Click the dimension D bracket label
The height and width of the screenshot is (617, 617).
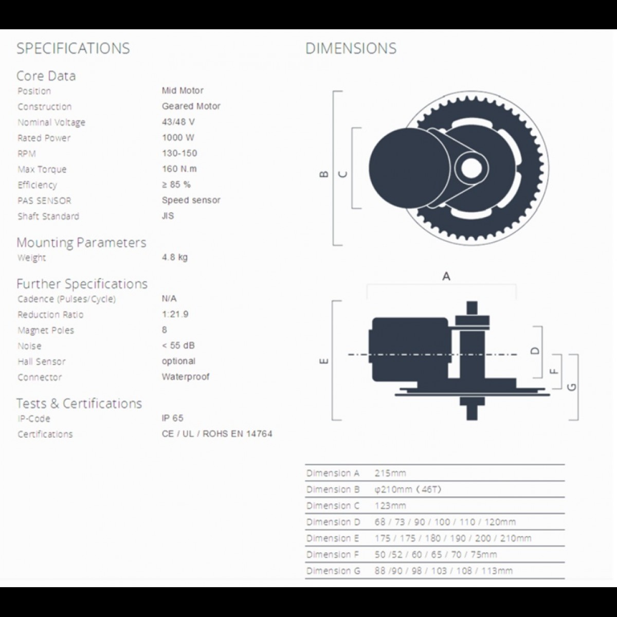point(535,351)
